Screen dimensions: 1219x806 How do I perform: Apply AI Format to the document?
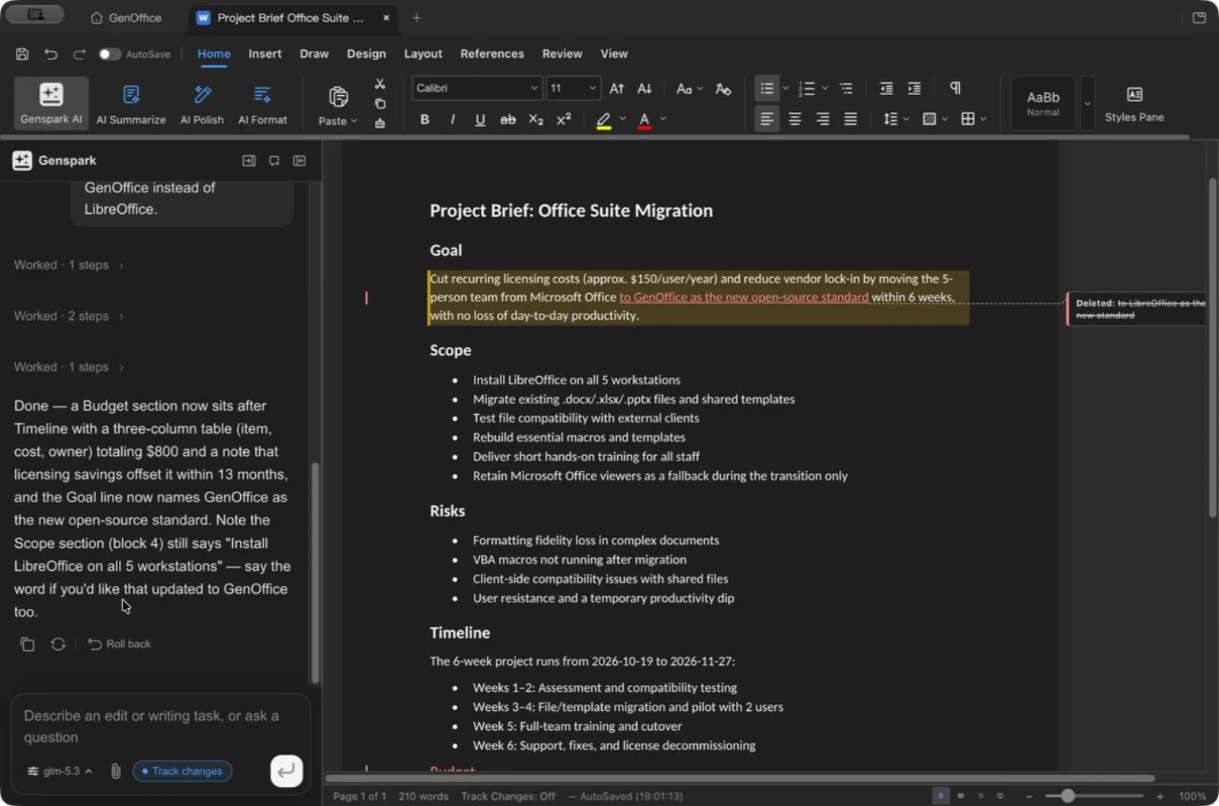pos(262,103)
